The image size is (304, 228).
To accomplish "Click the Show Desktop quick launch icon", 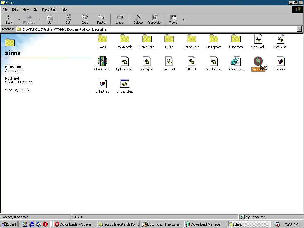I will 25,224.
